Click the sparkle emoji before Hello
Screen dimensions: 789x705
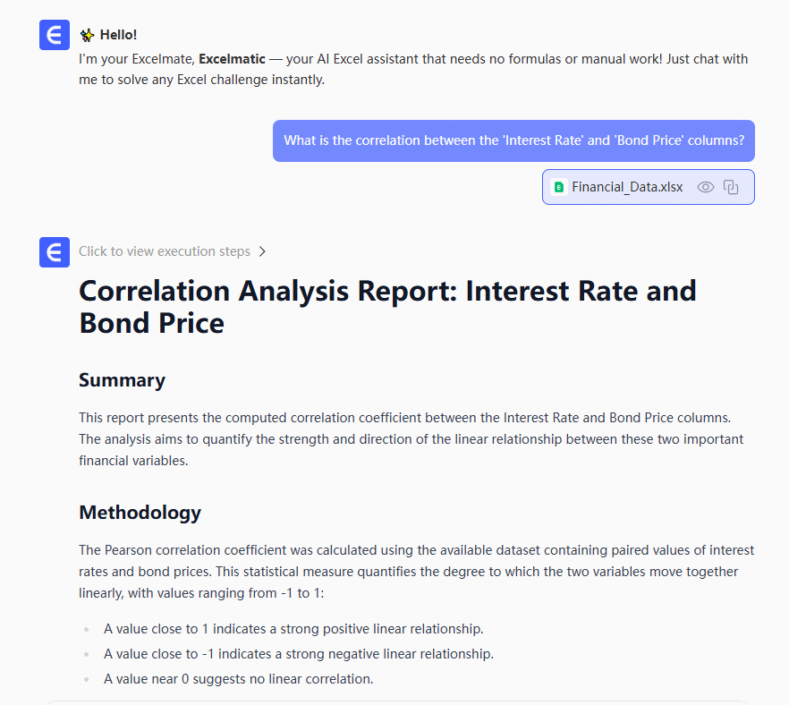[x=87, y=36]
